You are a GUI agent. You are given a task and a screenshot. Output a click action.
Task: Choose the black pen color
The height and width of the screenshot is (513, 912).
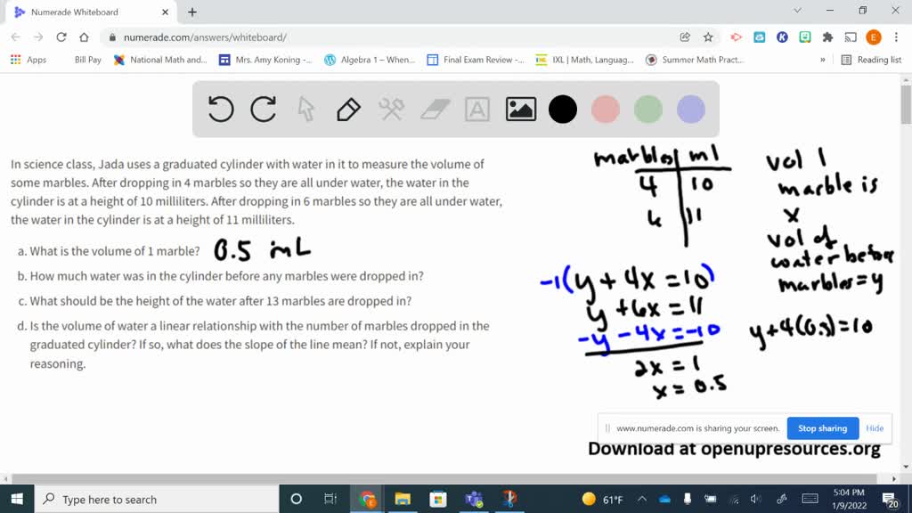(x=563, y=110)
